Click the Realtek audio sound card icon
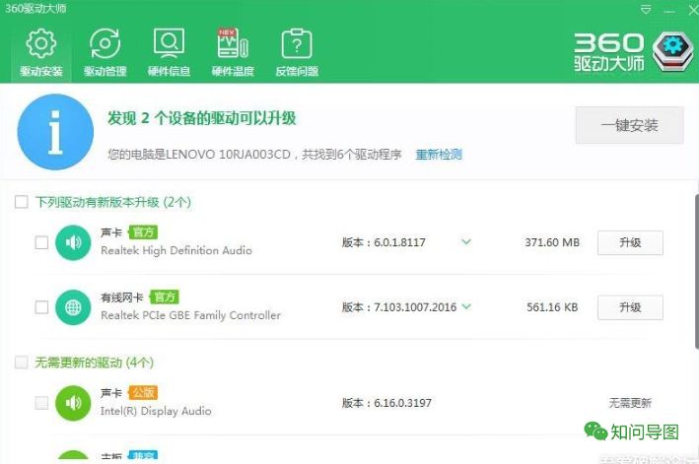699x464 pixels. (73, 242)
